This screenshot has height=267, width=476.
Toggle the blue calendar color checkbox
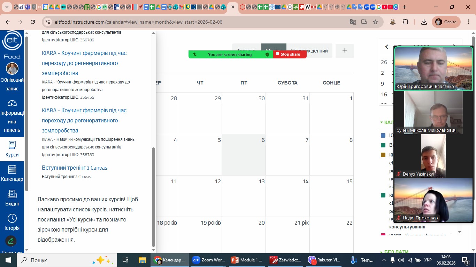(x=383, y=135)
